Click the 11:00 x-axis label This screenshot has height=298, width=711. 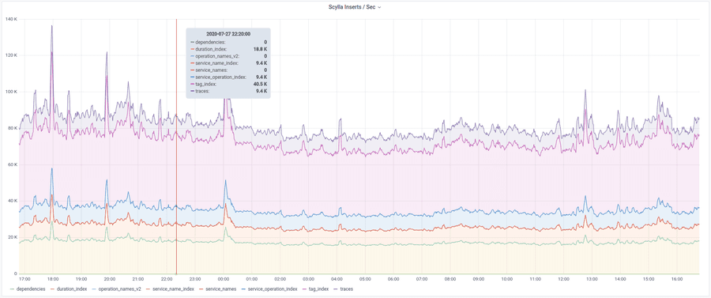coord(536,279)
